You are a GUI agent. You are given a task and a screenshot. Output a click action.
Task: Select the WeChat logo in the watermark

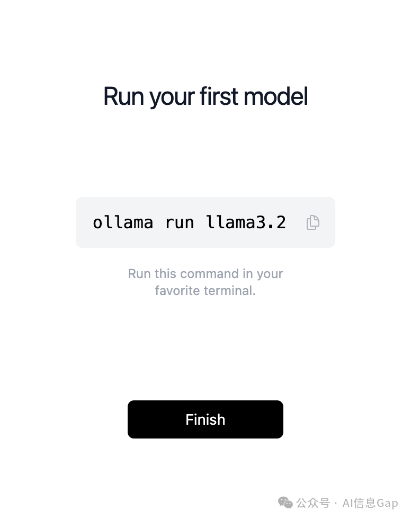(x=285, y=503)
